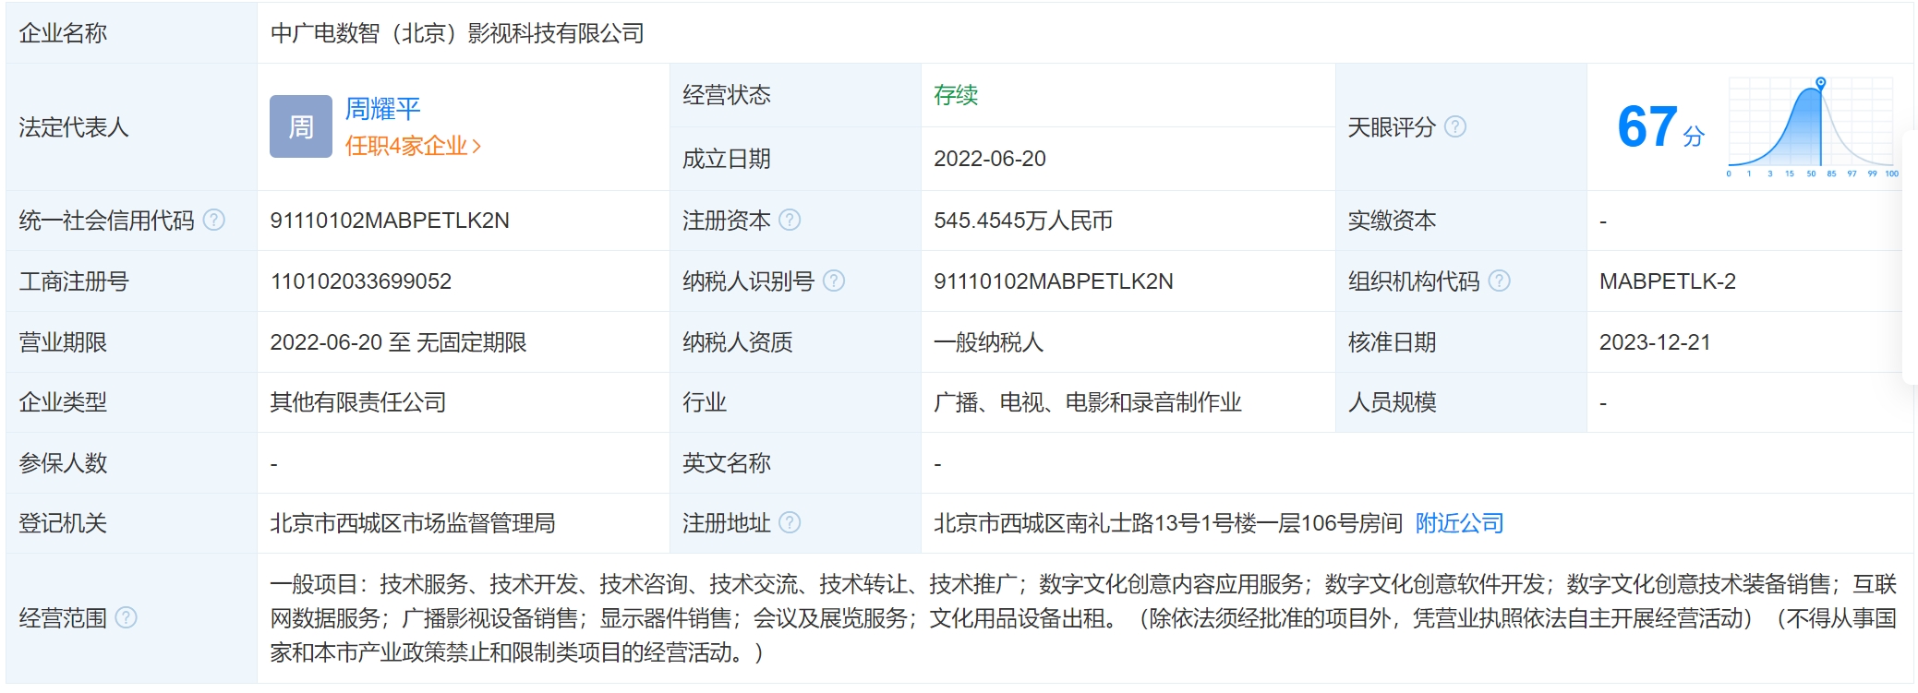Click taxpayer ID value beside 纳税人识别号
Screen dimensions: 1918x693
[x=1054, y=281]
